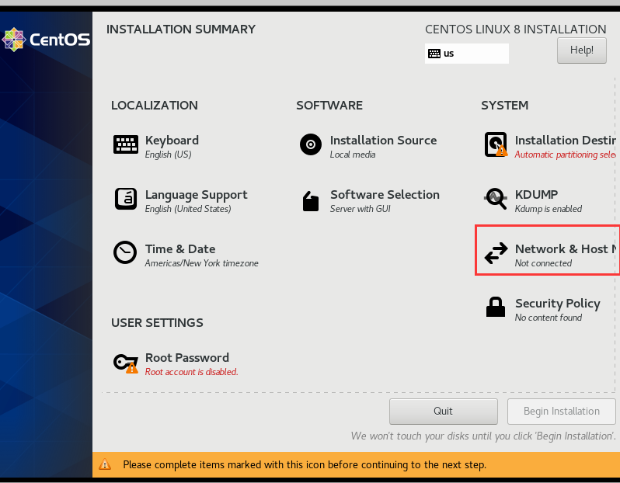Click 'Local media' source text
The image size is (620, 483).
point(353,155)
